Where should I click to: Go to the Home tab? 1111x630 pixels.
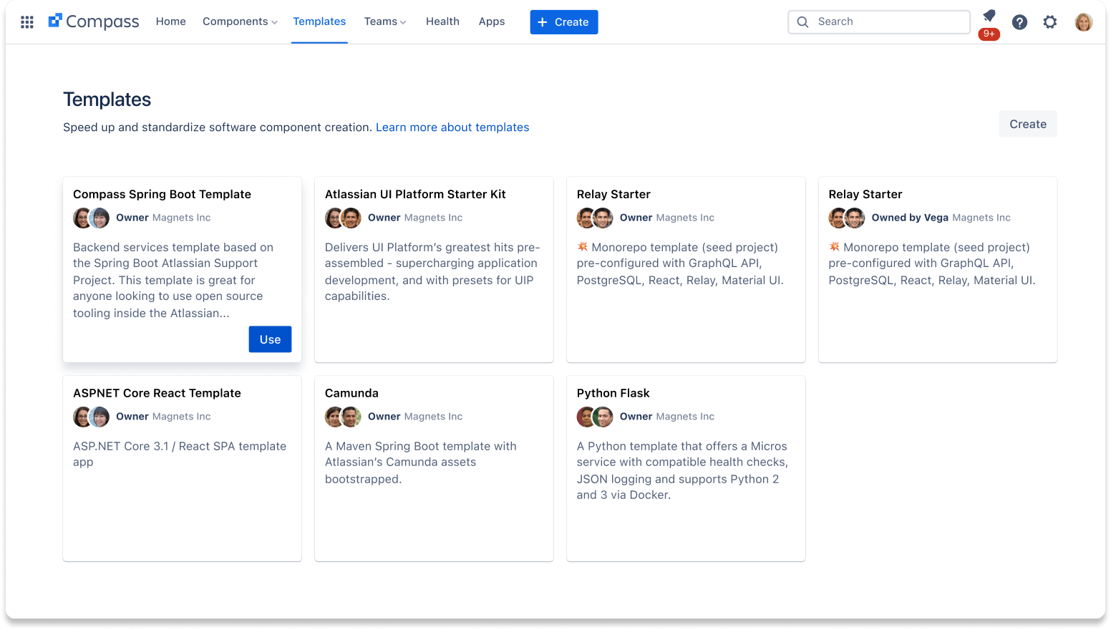(170, 21)
